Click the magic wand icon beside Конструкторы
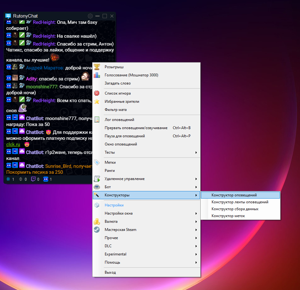Viewport: 300px width, 290px height. [97, 195]
